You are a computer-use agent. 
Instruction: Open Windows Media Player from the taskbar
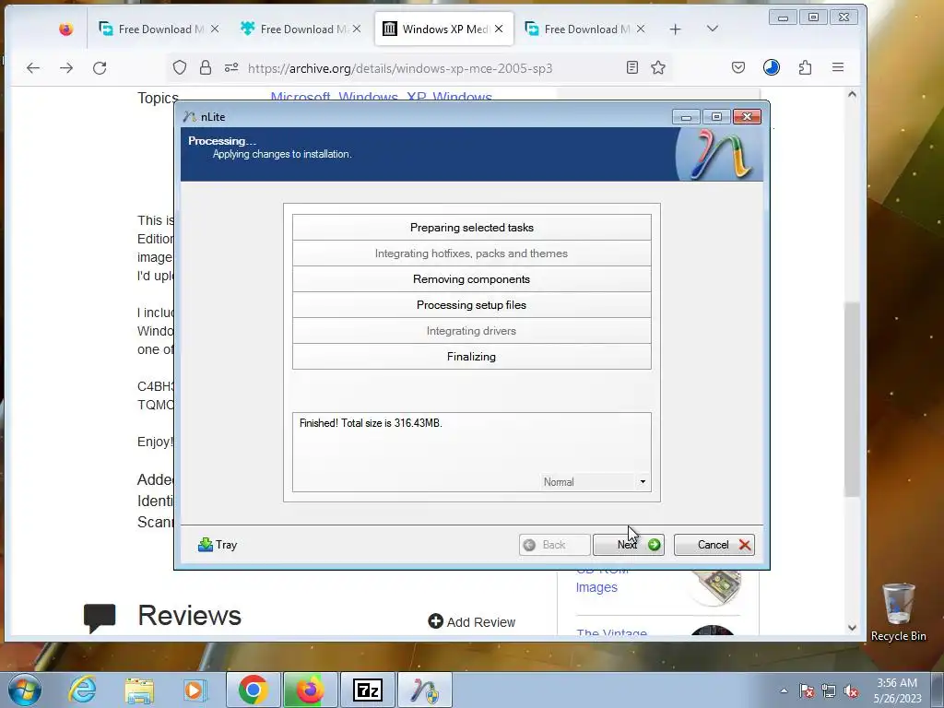click(195, 690)
